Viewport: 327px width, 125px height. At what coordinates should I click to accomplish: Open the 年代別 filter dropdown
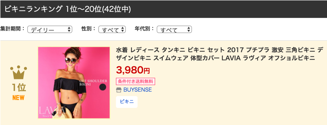(x=174, y=29)
